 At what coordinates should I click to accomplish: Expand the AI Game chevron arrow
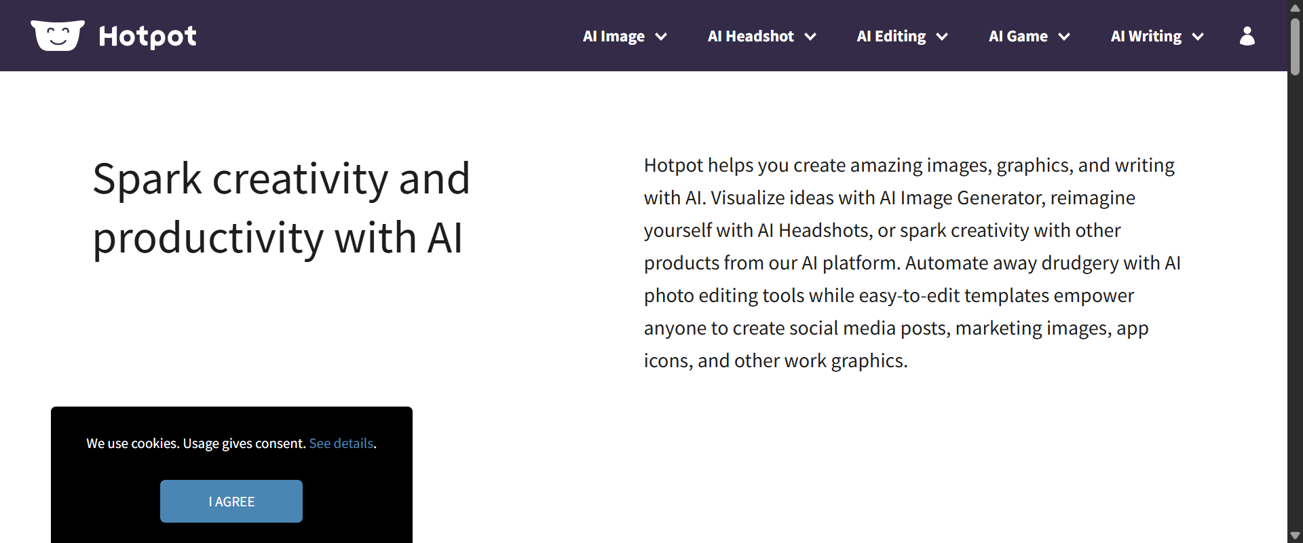point(1064,37)
